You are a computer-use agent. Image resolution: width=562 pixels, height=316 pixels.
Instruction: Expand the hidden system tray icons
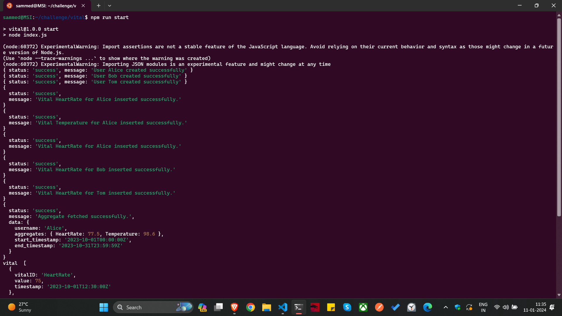(446, 307)
